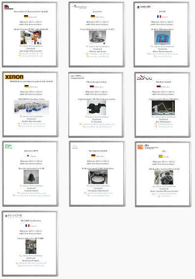Click the German flag in XENON card
Image resolution: width=195 pixels, height=279 pixels.
click(27, 87)
